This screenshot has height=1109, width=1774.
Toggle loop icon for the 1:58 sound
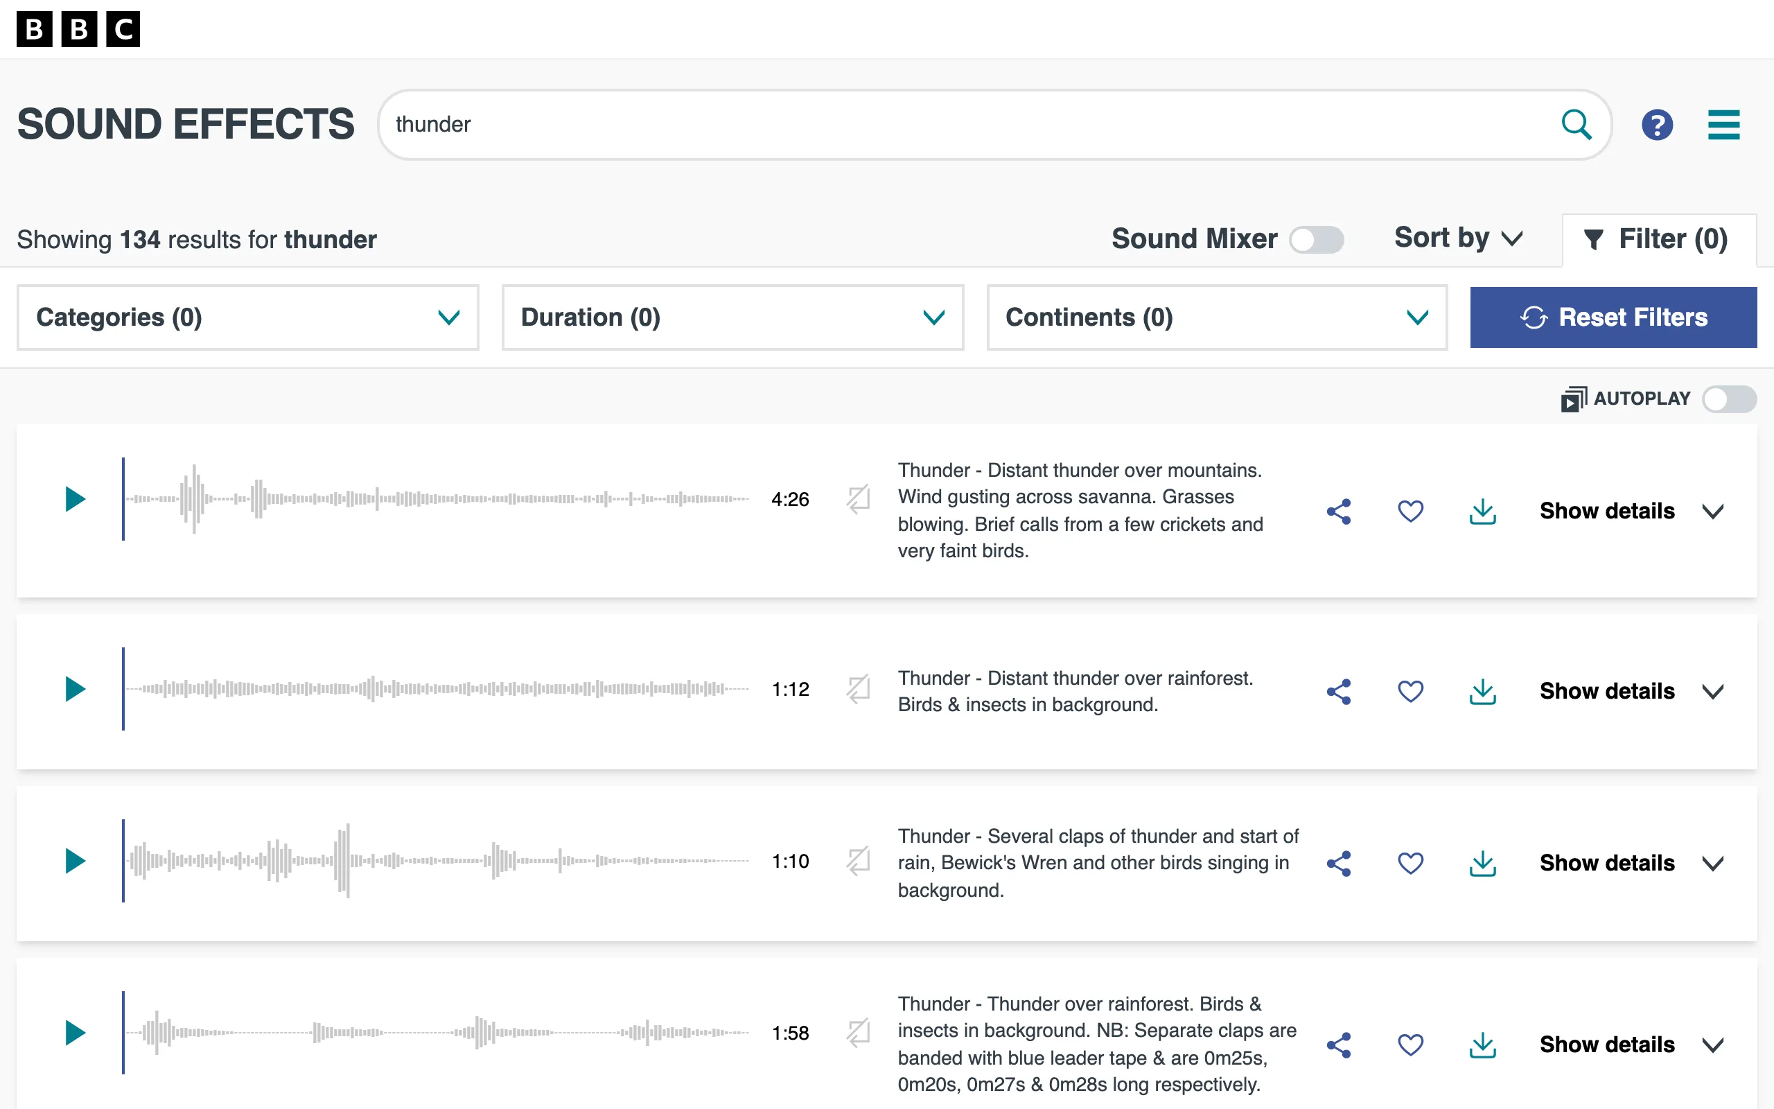click(858, 1033)
